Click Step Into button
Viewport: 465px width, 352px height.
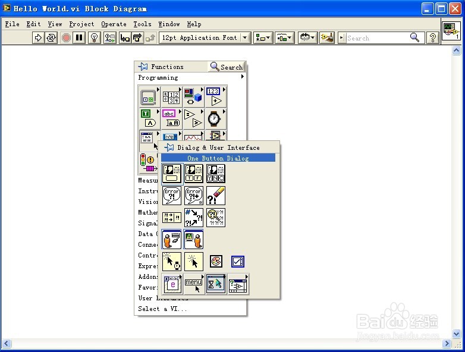(125, 37)
